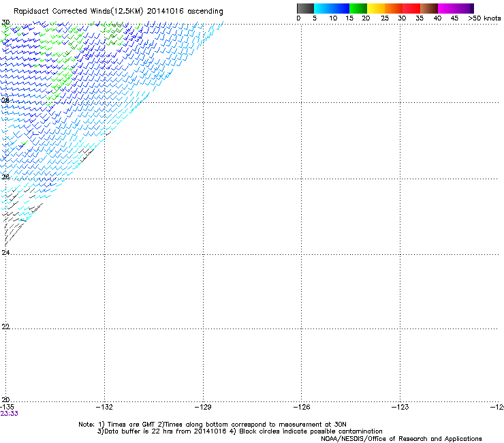The height and width of the screenshot is (443, 504).
Task: Click the latitude label '26'
Action: [x=5, y=177]
